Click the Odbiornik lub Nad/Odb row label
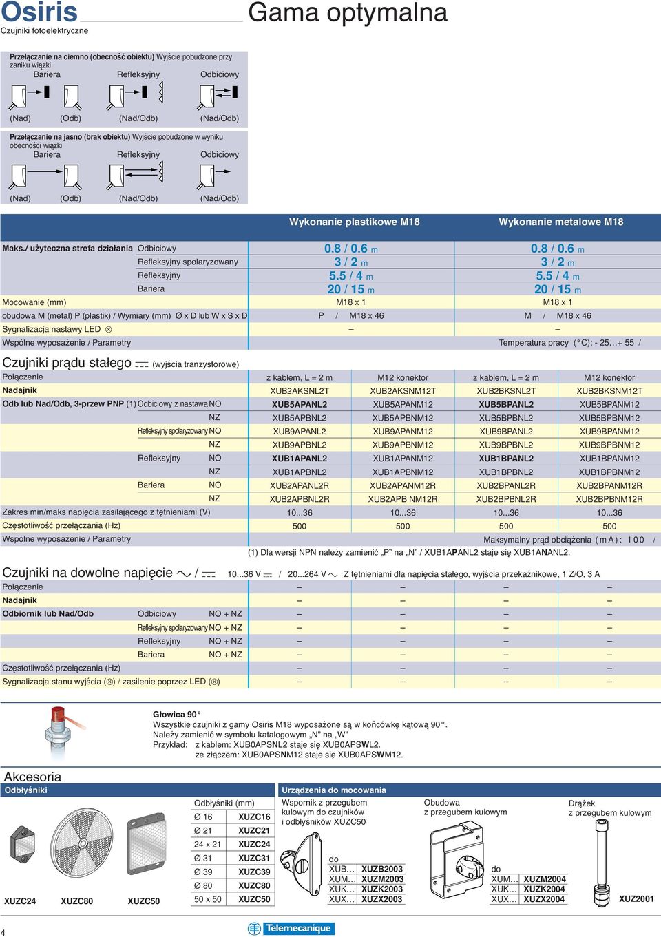 pos(48,614)
